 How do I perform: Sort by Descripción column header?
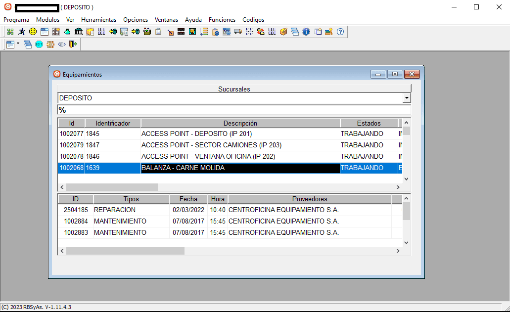pyautogui.click(x=240, y=124)
